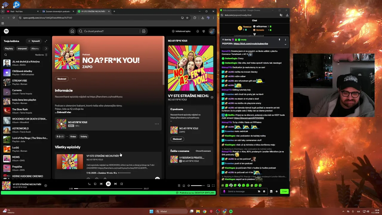Follow podcast via right panel Sledovať button
Viewport: 382px width, 215px height.
(177, 139)
